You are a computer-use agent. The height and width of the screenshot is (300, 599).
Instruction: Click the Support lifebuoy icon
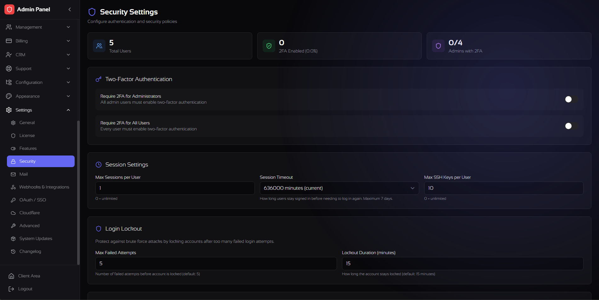point(9,68)
